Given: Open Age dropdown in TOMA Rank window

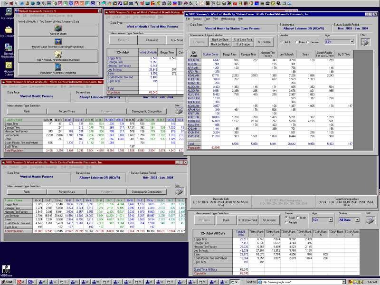Looking at the screenshot, I should point(331,220).
